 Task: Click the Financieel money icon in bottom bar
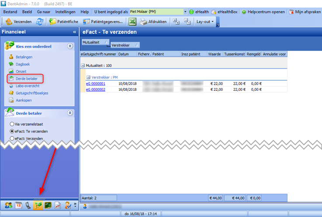pyautogui.click(x=38, y=205)
